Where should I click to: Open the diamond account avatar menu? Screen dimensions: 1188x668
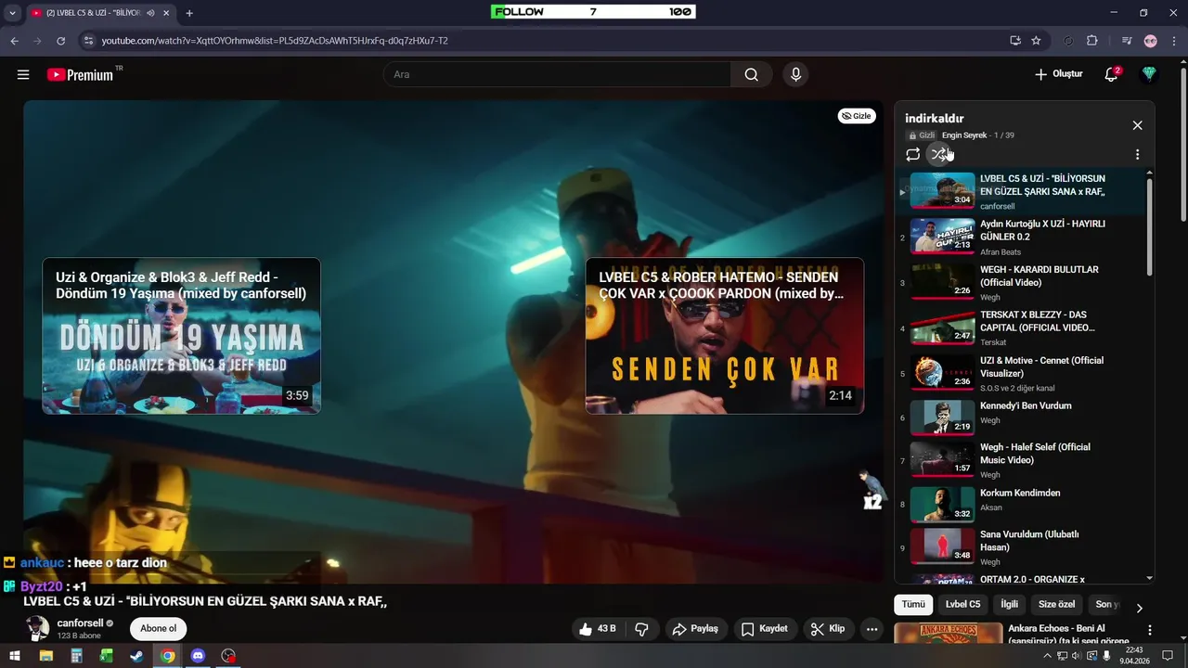tap(1149, 74)
